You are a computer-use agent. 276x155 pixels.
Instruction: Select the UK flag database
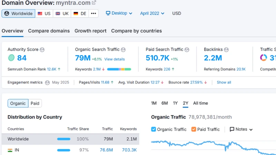coord(62,13)
